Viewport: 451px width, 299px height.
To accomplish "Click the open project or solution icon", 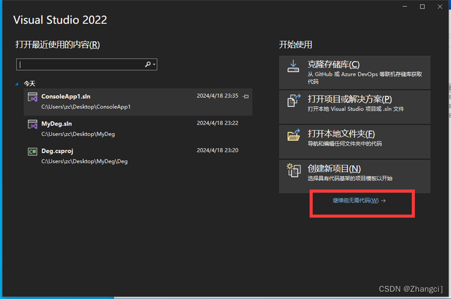I will [294, 101].
